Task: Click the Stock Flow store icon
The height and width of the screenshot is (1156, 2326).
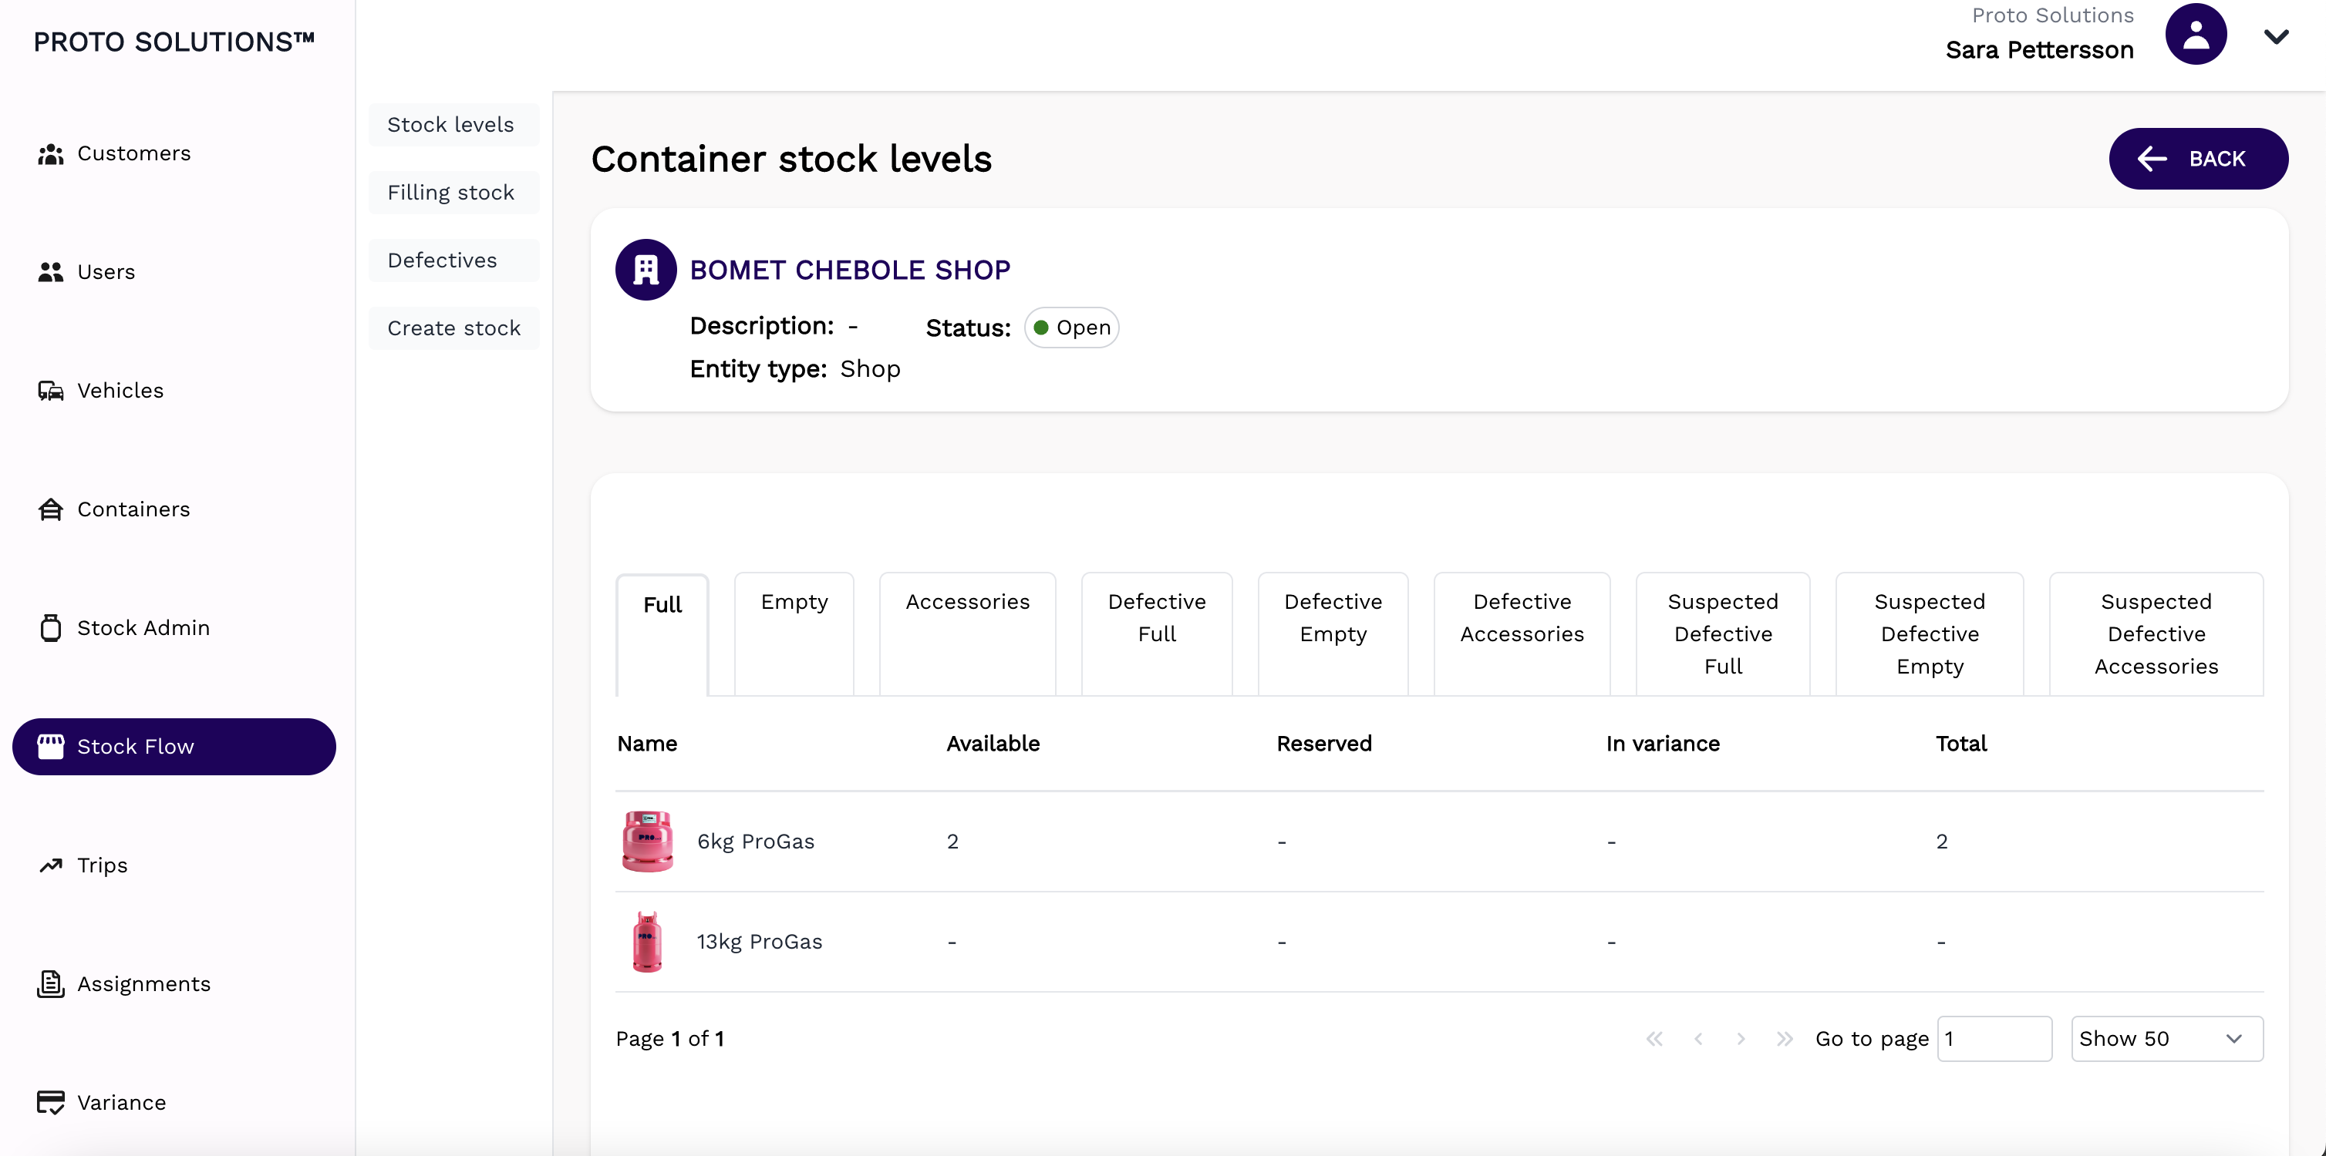Action: click(x=51, y=746)
